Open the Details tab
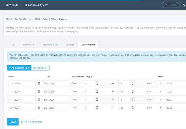The height and width of the screenshot is (129, 186). (11, 45)
